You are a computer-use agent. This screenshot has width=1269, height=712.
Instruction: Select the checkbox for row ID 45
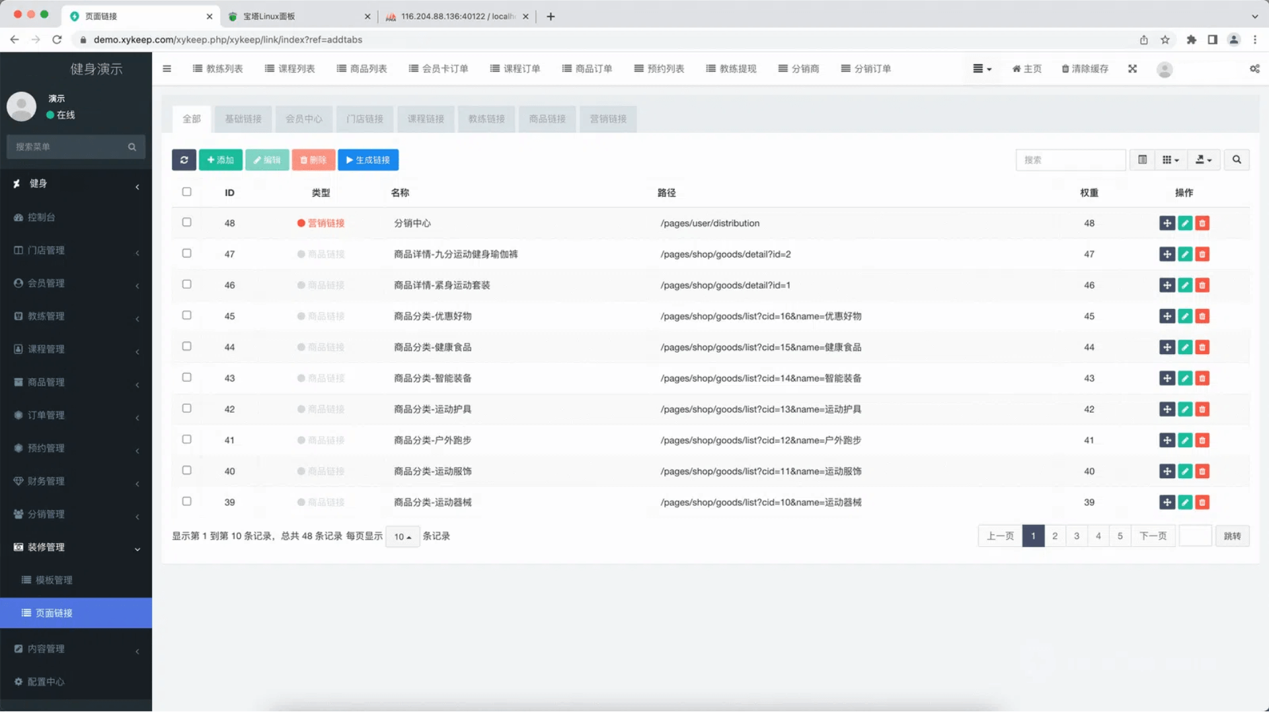tap(187, 315)
